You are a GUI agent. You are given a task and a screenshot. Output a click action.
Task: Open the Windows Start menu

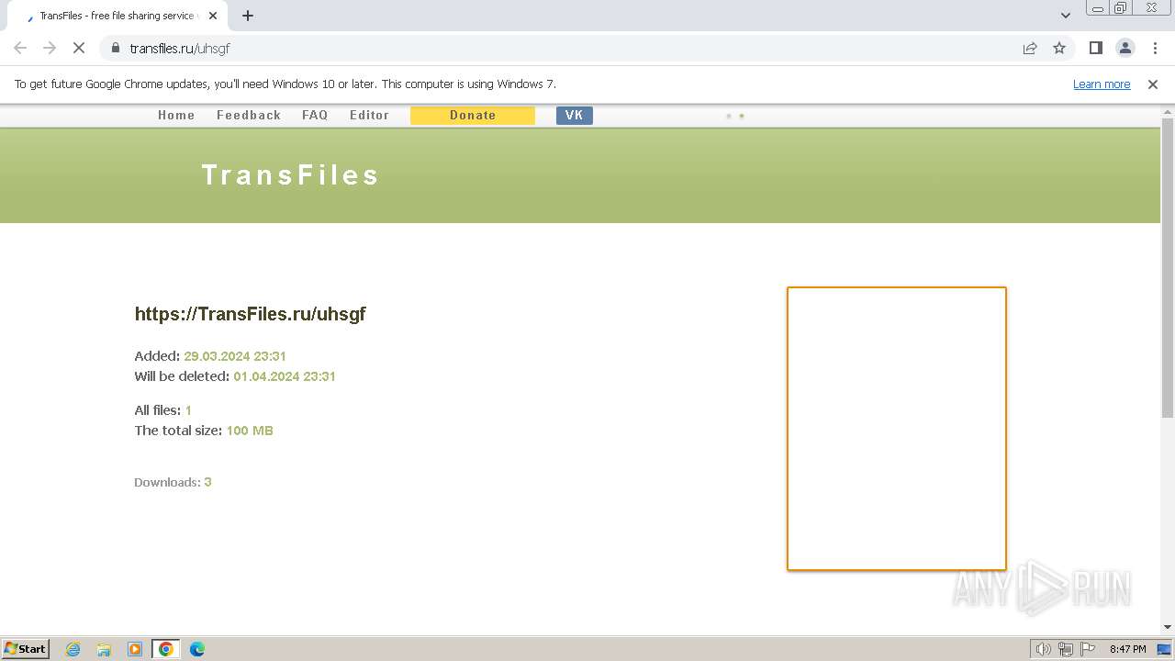pyautogui.click(x=26, y=648)
